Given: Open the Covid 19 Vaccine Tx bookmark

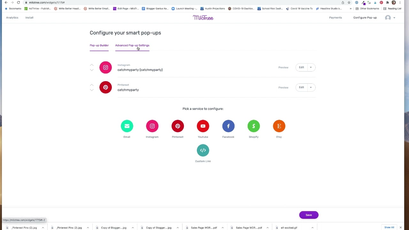Looking at the screenshot, I should [299, 9].
